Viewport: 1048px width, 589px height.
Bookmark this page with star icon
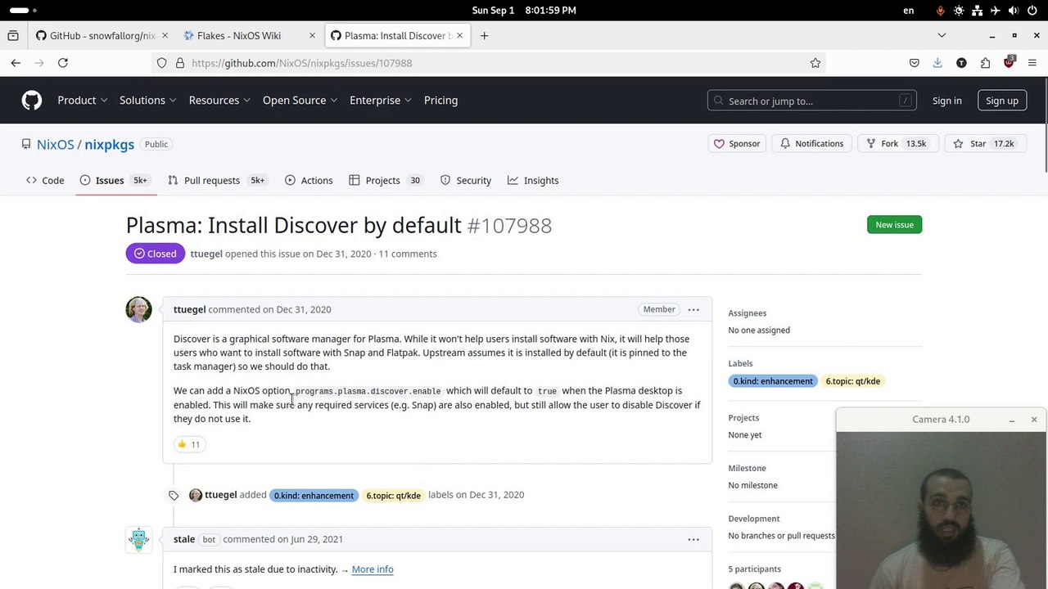click(815, 63)
